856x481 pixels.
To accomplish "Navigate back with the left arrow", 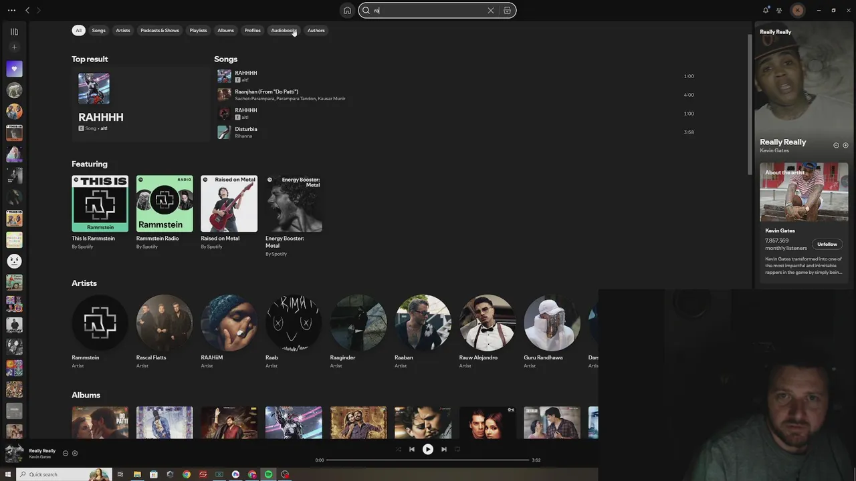I will pyautogui.click(x=27, y=10).
